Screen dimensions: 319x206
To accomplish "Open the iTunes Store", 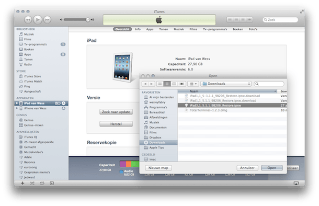I will coord(32,76).
